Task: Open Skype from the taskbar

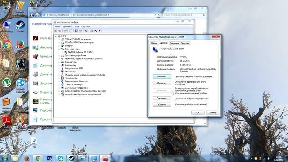Action: (x=61, y=158)
